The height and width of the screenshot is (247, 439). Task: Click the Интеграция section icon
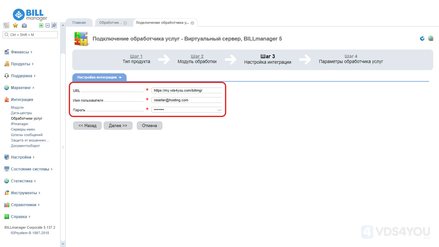pos(6,100)
